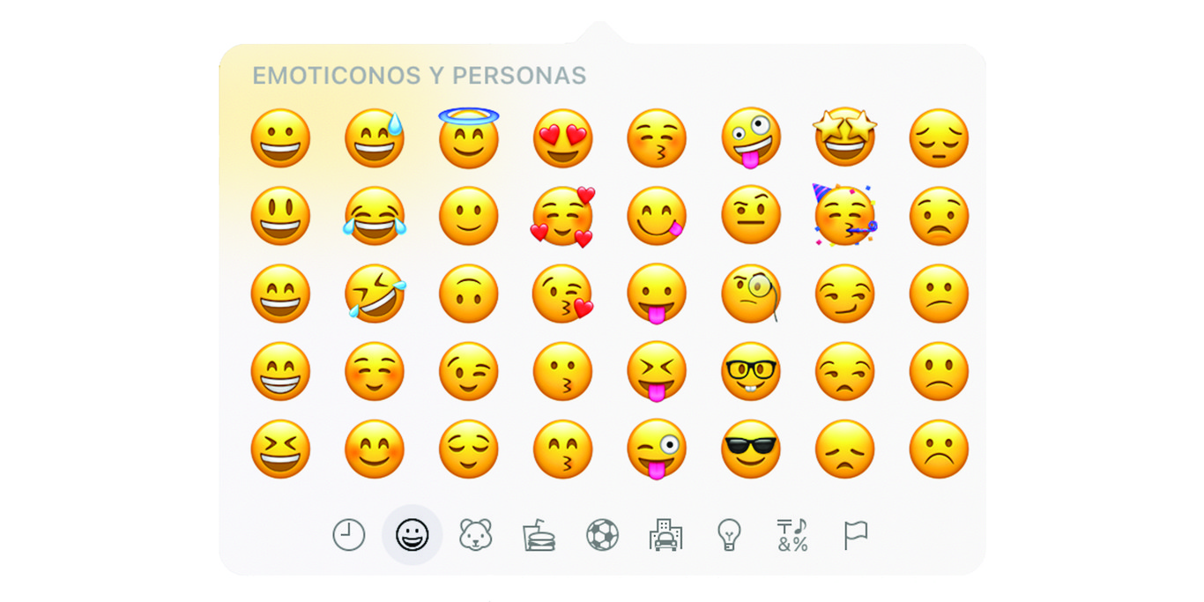Choose the face with three hearts emoji
Viewport: 1204px width, 602px height.
tap(563, 216)
